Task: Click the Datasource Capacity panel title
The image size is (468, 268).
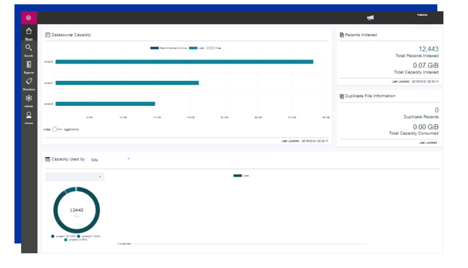Action: point(71,35)
